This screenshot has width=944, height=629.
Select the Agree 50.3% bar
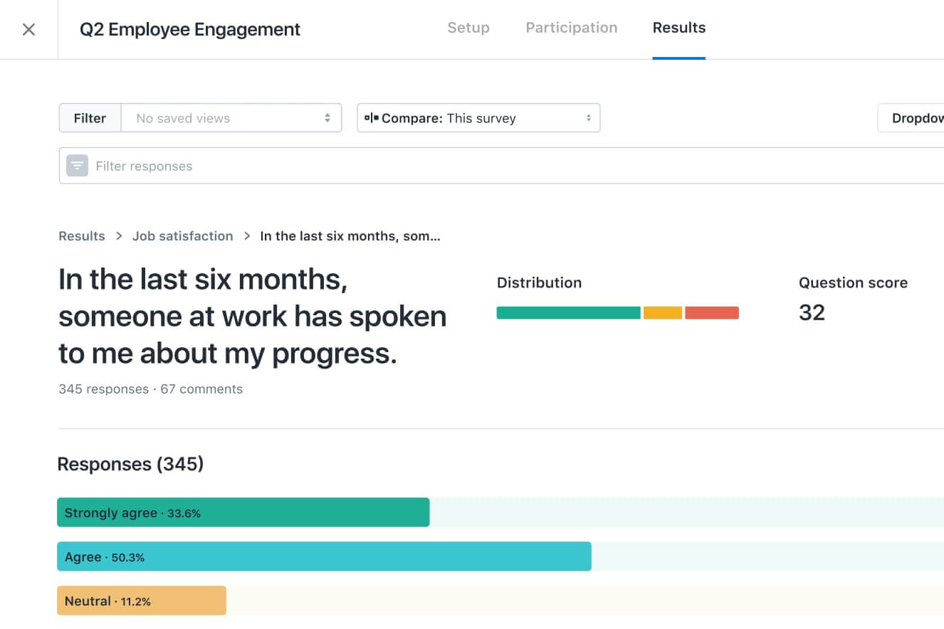[324, 556]
